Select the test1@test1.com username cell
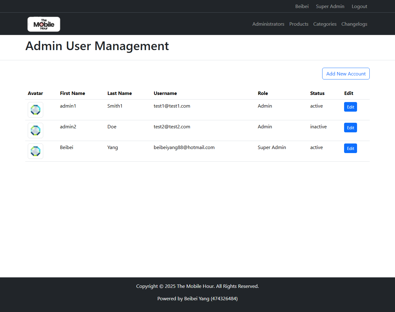The image size is (395, 312). pos(172,106)
